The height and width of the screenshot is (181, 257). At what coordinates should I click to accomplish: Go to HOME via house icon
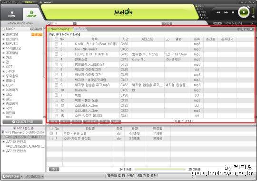coord(12,14)
